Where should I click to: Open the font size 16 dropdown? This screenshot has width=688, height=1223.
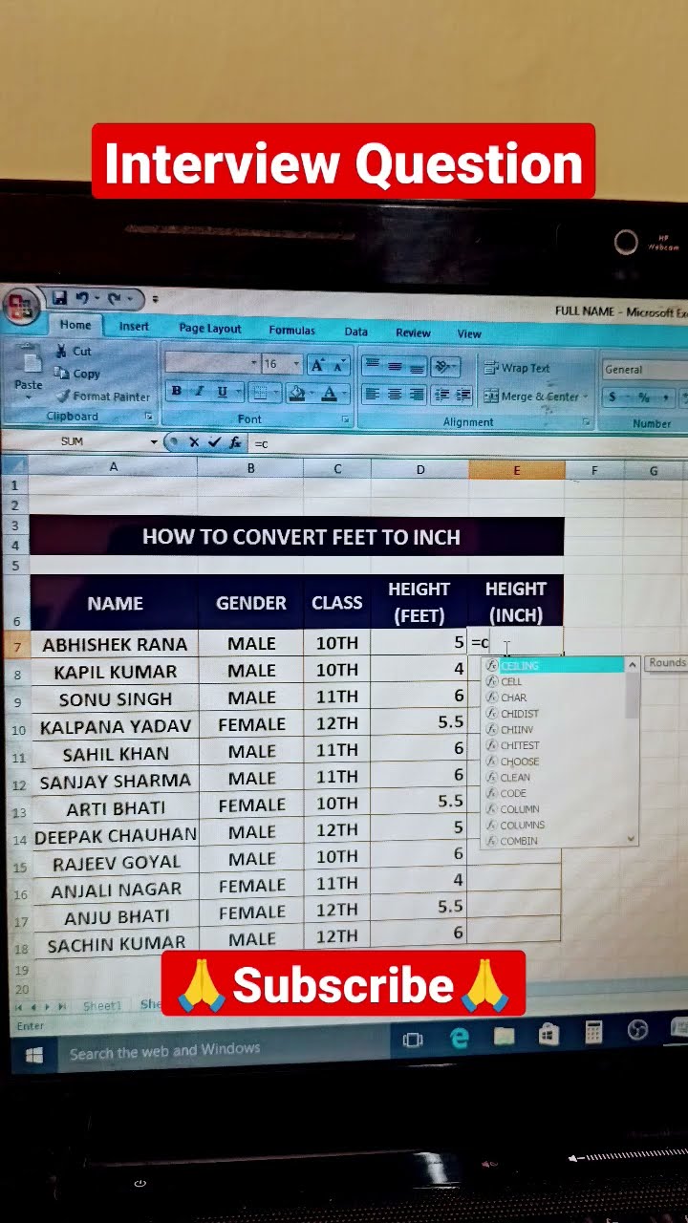[x=297, y=364]
